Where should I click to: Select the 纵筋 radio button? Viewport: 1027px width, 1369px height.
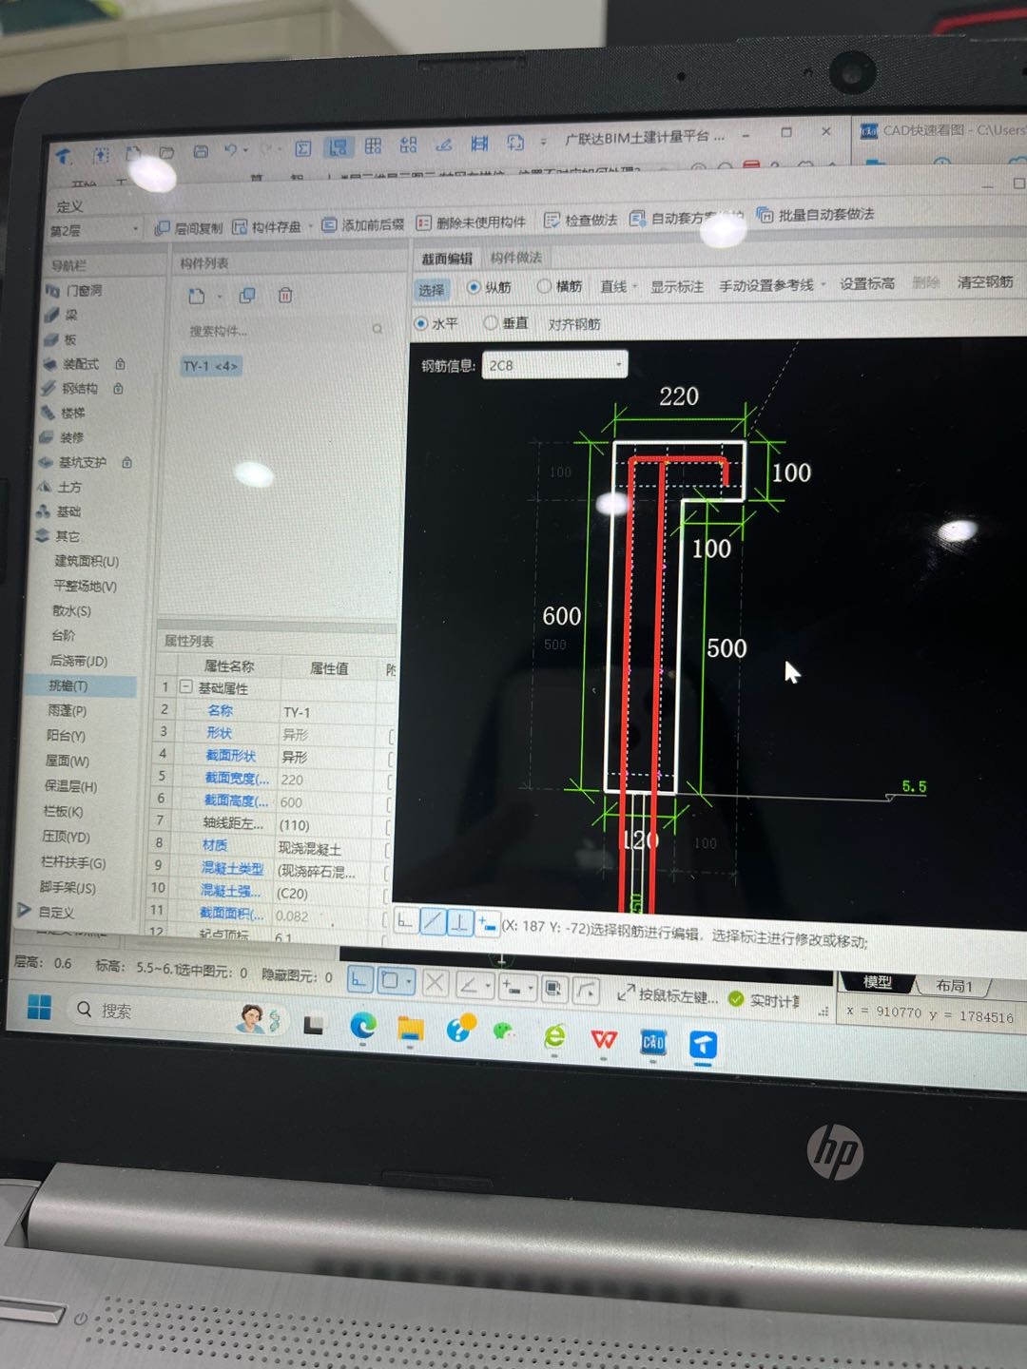pos(474,286)
